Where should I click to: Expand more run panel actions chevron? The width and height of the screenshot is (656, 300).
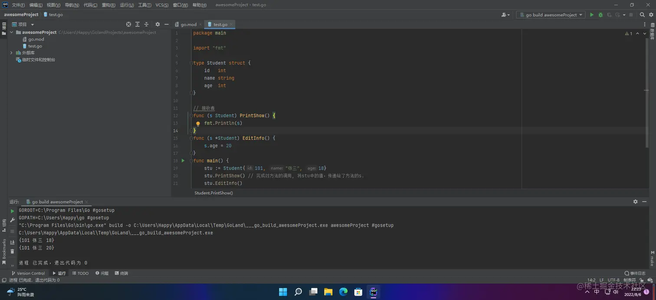click(x=12, y=265)
